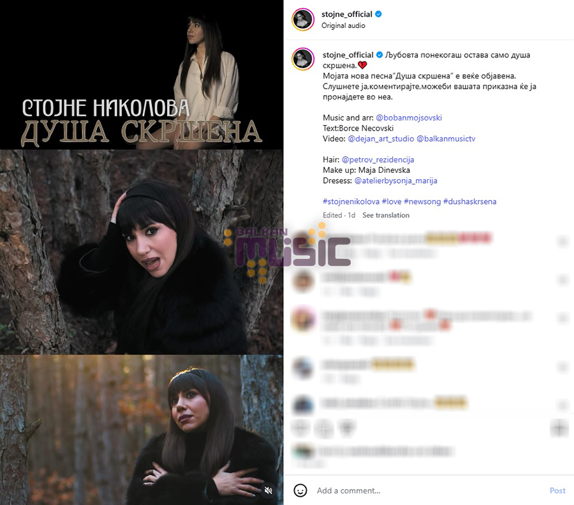The width and height of the screenshot is (574, 505).
Task: Click the blurred share icon in the action row
Action: click(346, 427)
